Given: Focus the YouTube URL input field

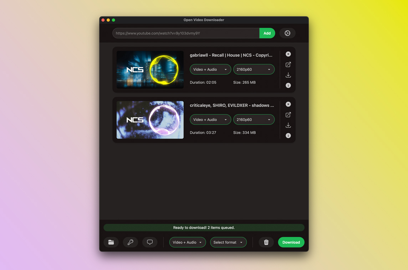Looking at the screenshot, I should [185, 33].
